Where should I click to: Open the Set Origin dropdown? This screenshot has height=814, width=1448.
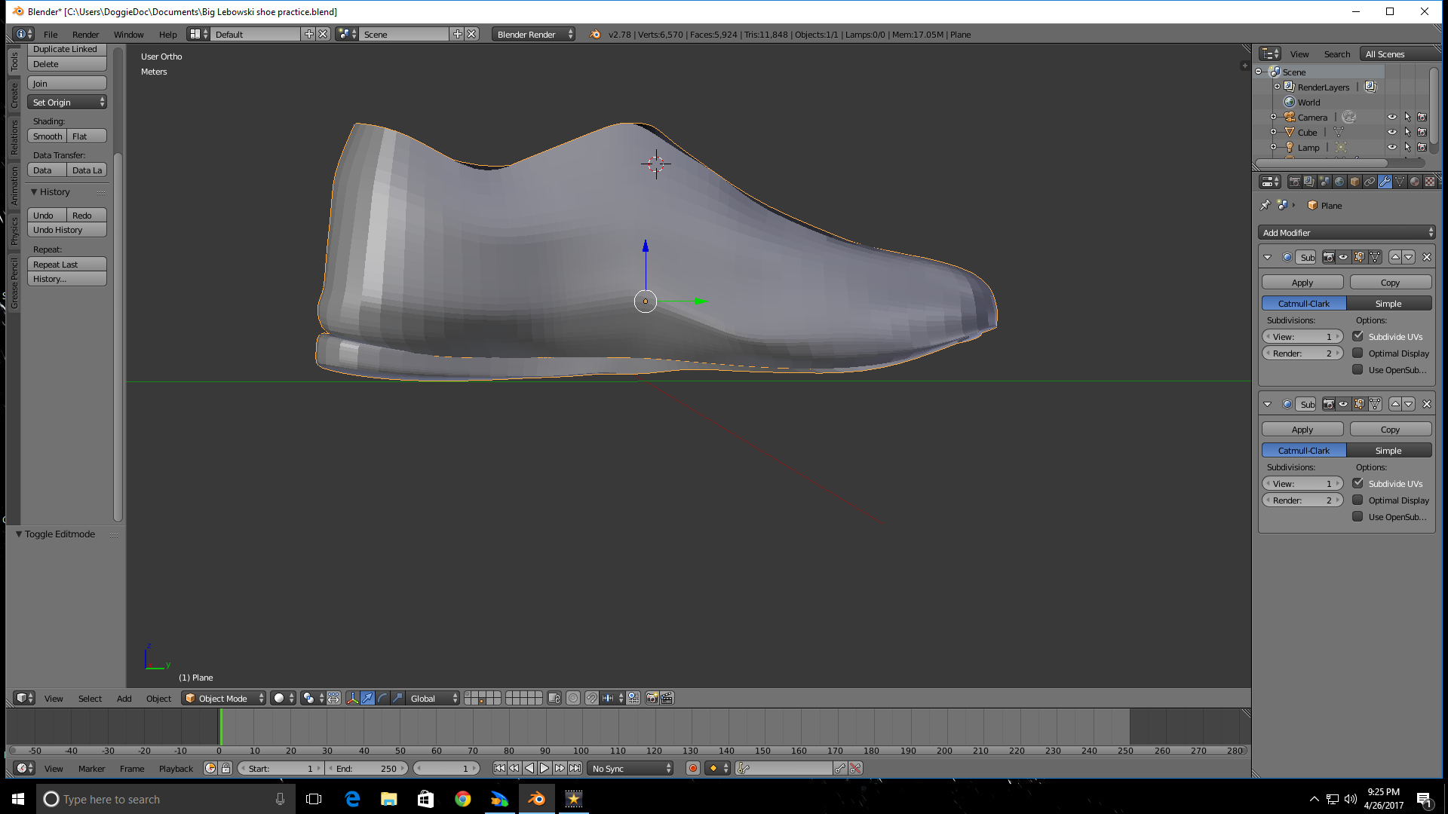click(67, 103)
